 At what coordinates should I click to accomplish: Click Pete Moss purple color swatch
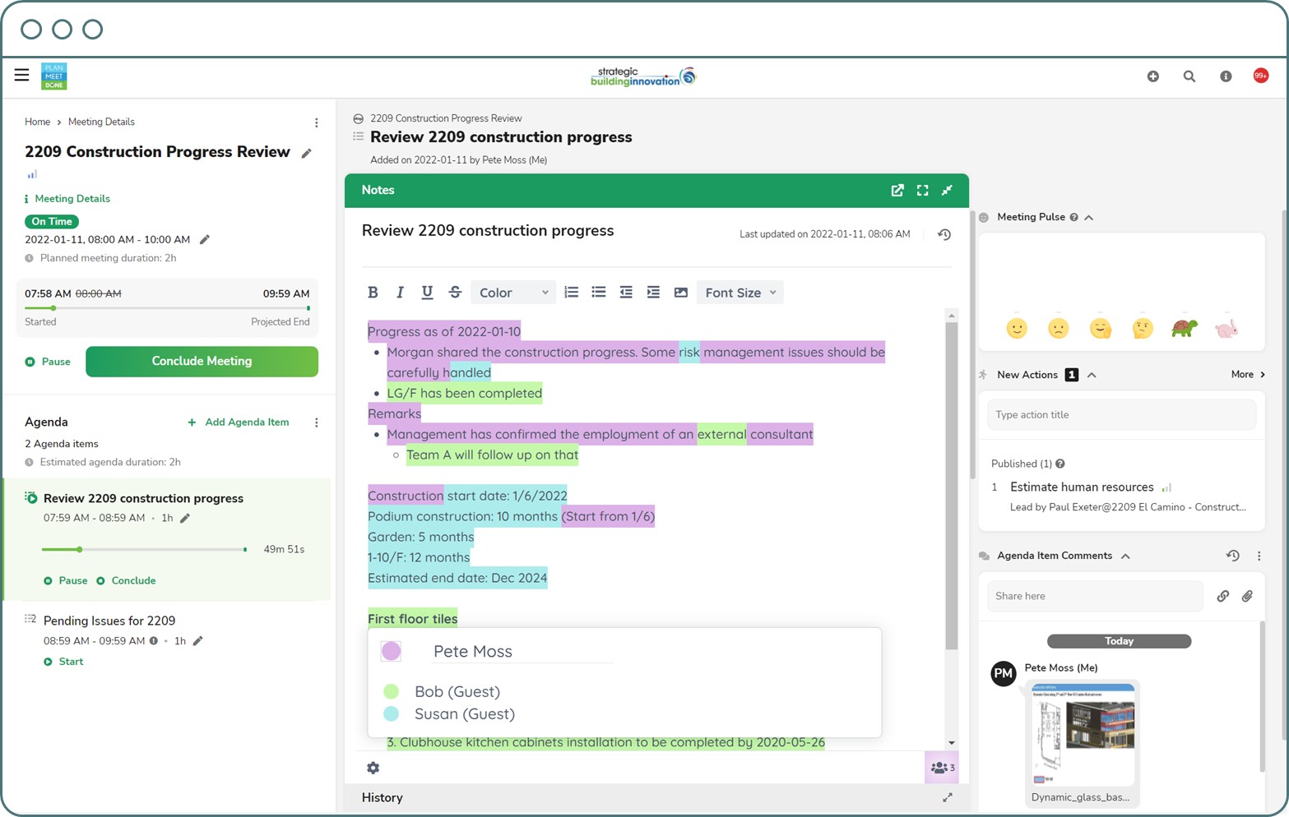click(391, 651)
